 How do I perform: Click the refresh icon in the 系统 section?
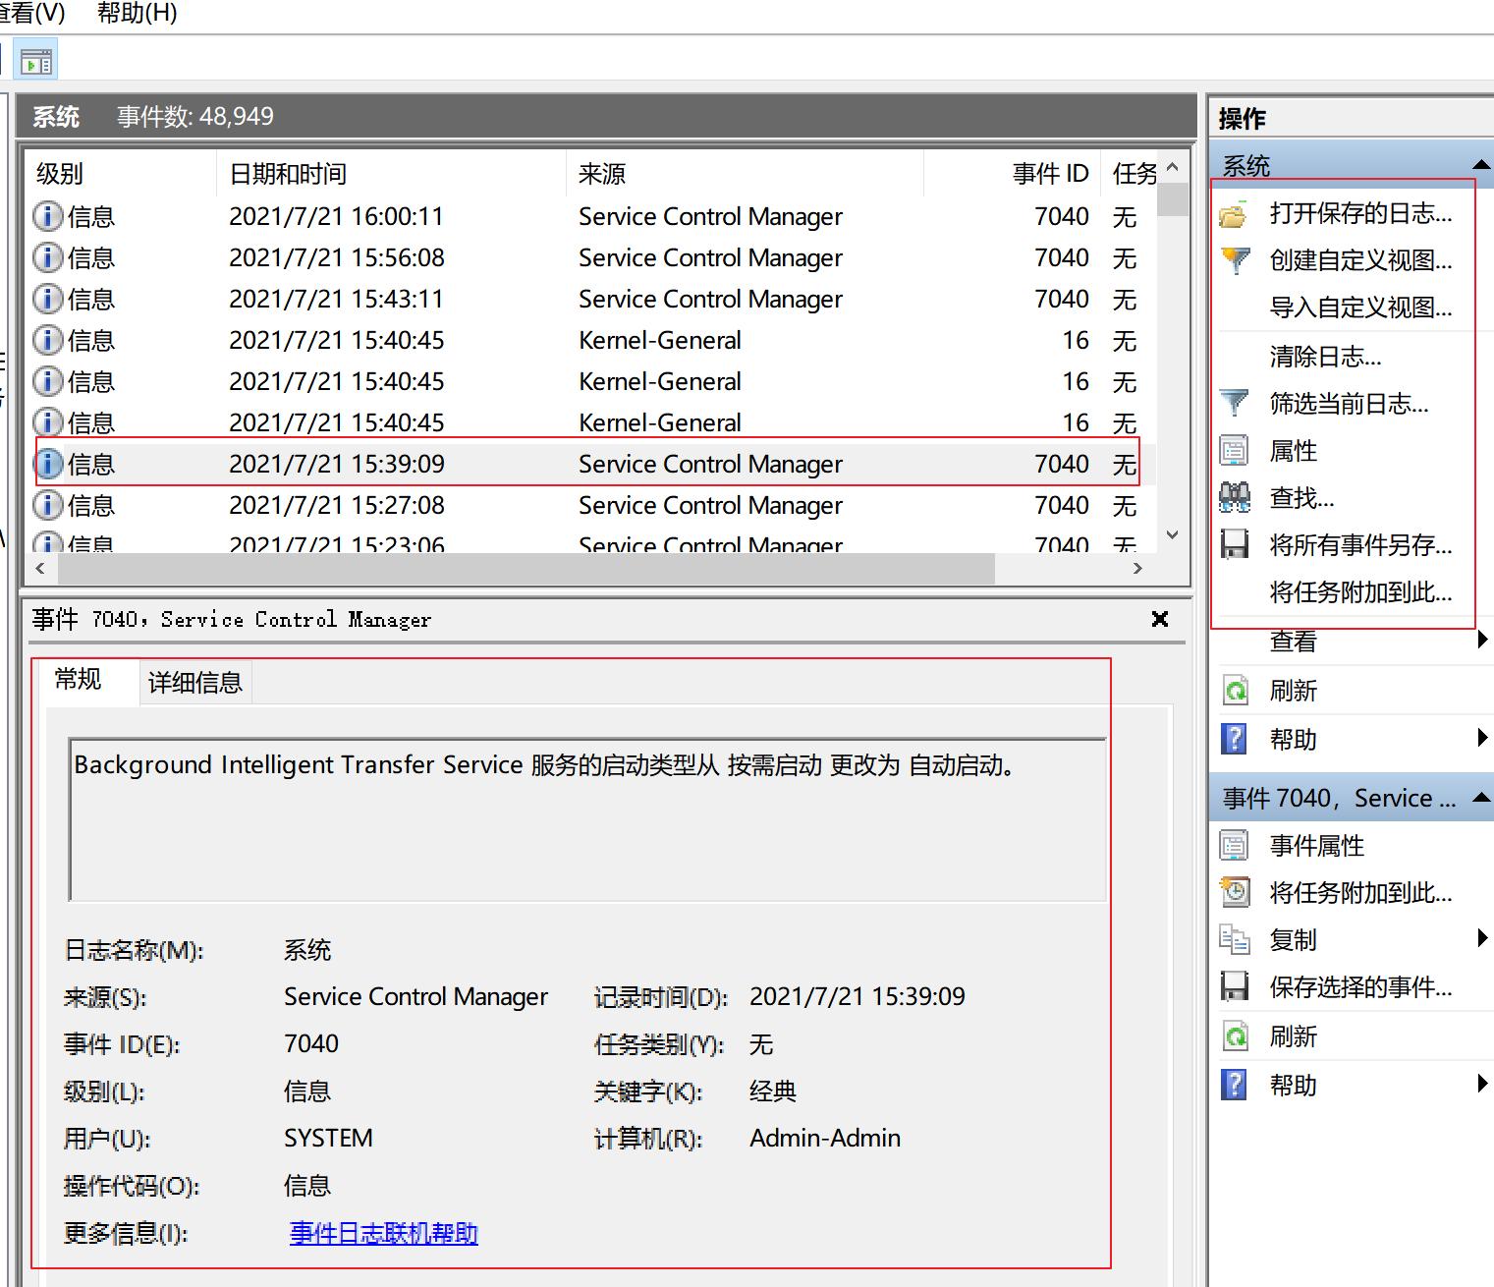(1235, 691)
